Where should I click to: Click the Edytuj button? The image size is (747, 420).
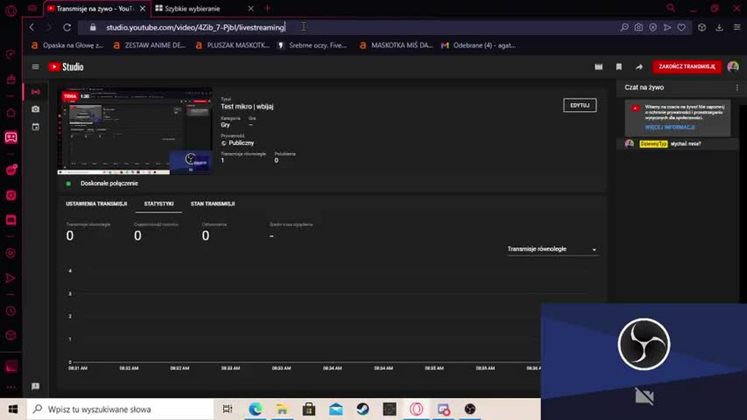tap(580, 106)
